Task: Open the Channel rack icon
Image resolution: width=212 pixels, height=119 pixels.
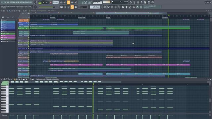Action: (x=112, y=7)
